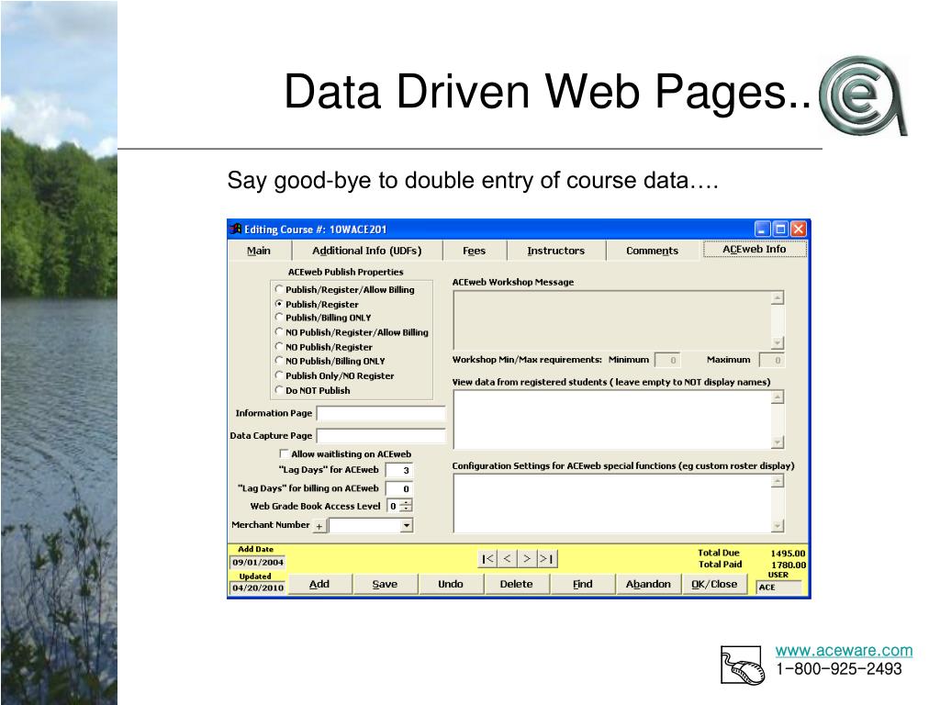940x705 pixels.
Task: Close the Editing Course window
Action: click(798, 229)
